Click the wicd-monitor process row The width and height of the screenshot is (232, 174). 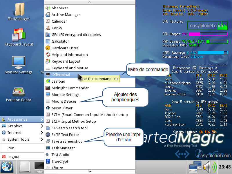coord(196,124)
